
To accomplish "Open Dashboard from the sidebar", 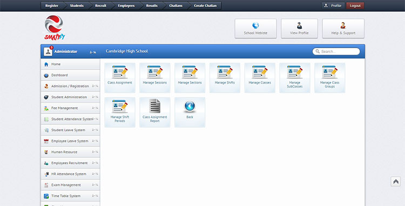I will pos(70,75).
